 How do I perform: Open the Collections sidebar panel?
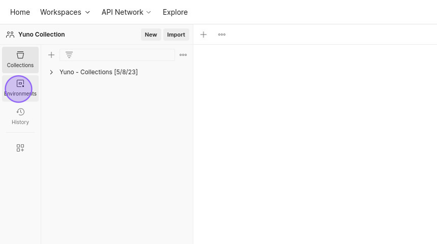(20, 59)
